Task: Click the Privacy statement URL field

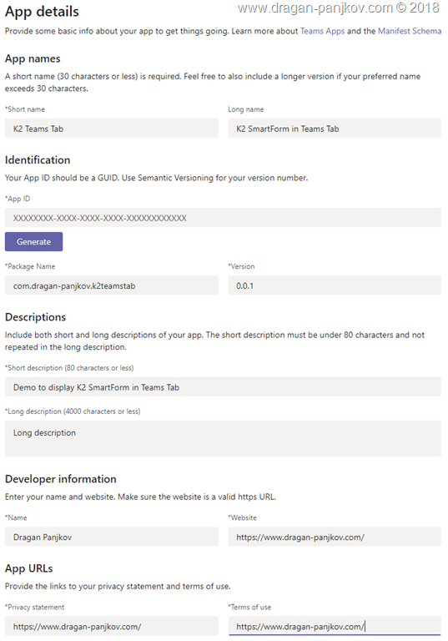Action: point(112,626)
